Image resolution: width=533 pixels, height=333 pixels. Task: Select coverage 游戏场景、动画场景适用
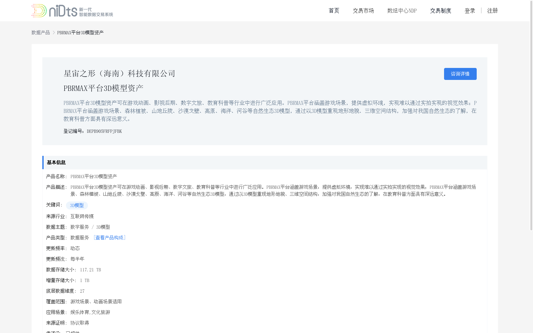coord(96,302)
